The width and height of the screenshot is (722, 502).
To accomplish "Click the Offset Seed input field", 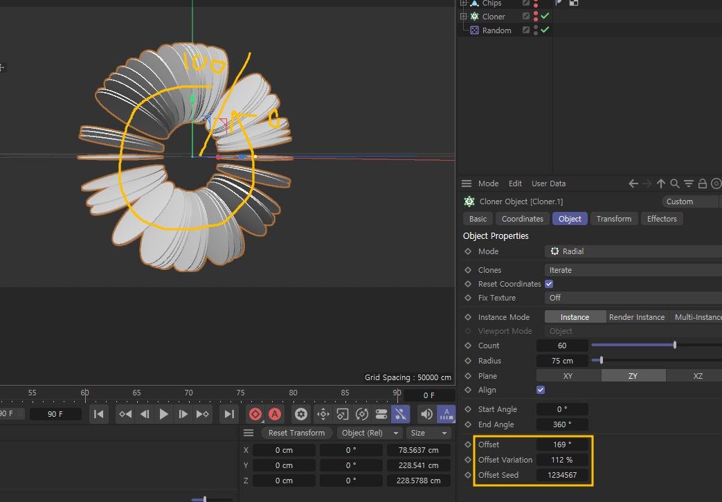I will [562, 475].
